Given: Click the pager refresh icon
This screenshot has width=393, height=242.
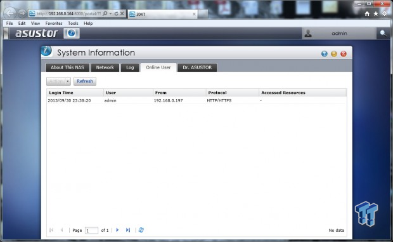Looking at the screenshot, I should [141, 230].
